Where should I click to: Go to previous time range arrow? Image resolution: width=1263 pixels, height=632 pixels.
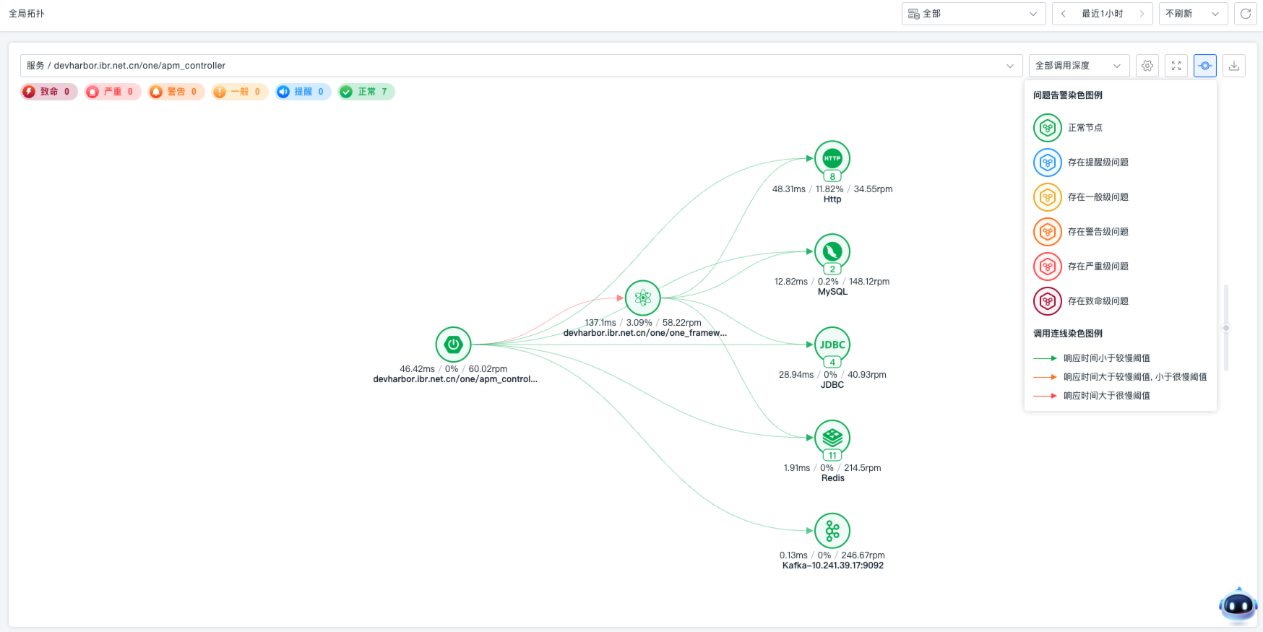[x=1064, y=14]
